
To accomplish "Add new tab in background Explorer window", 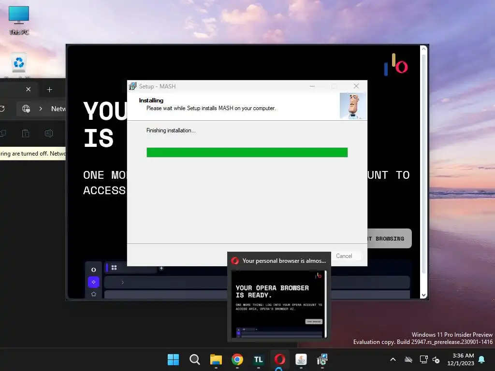I will pyautogui.click(x=50, y=89).
